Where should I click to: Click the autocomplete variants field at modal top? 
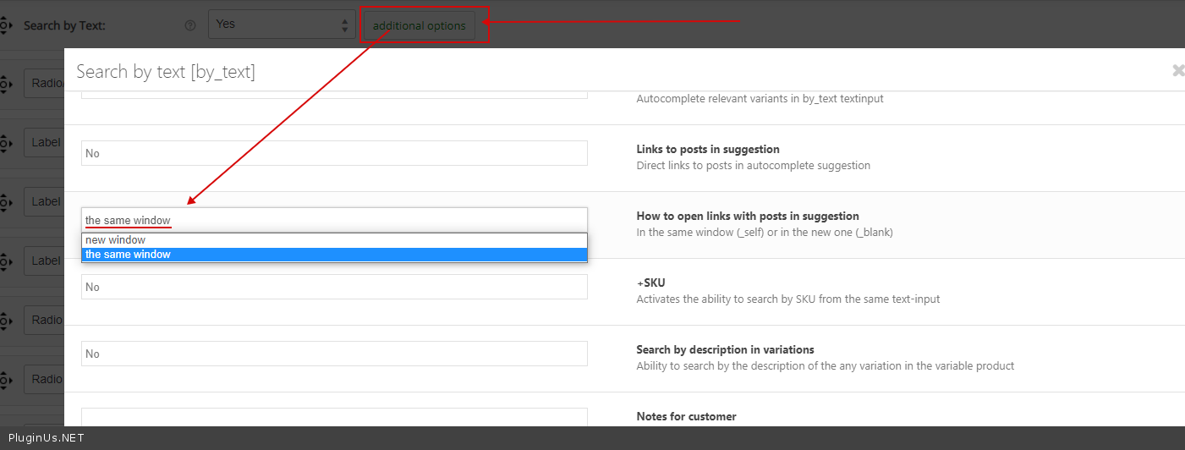pos(334,95)
